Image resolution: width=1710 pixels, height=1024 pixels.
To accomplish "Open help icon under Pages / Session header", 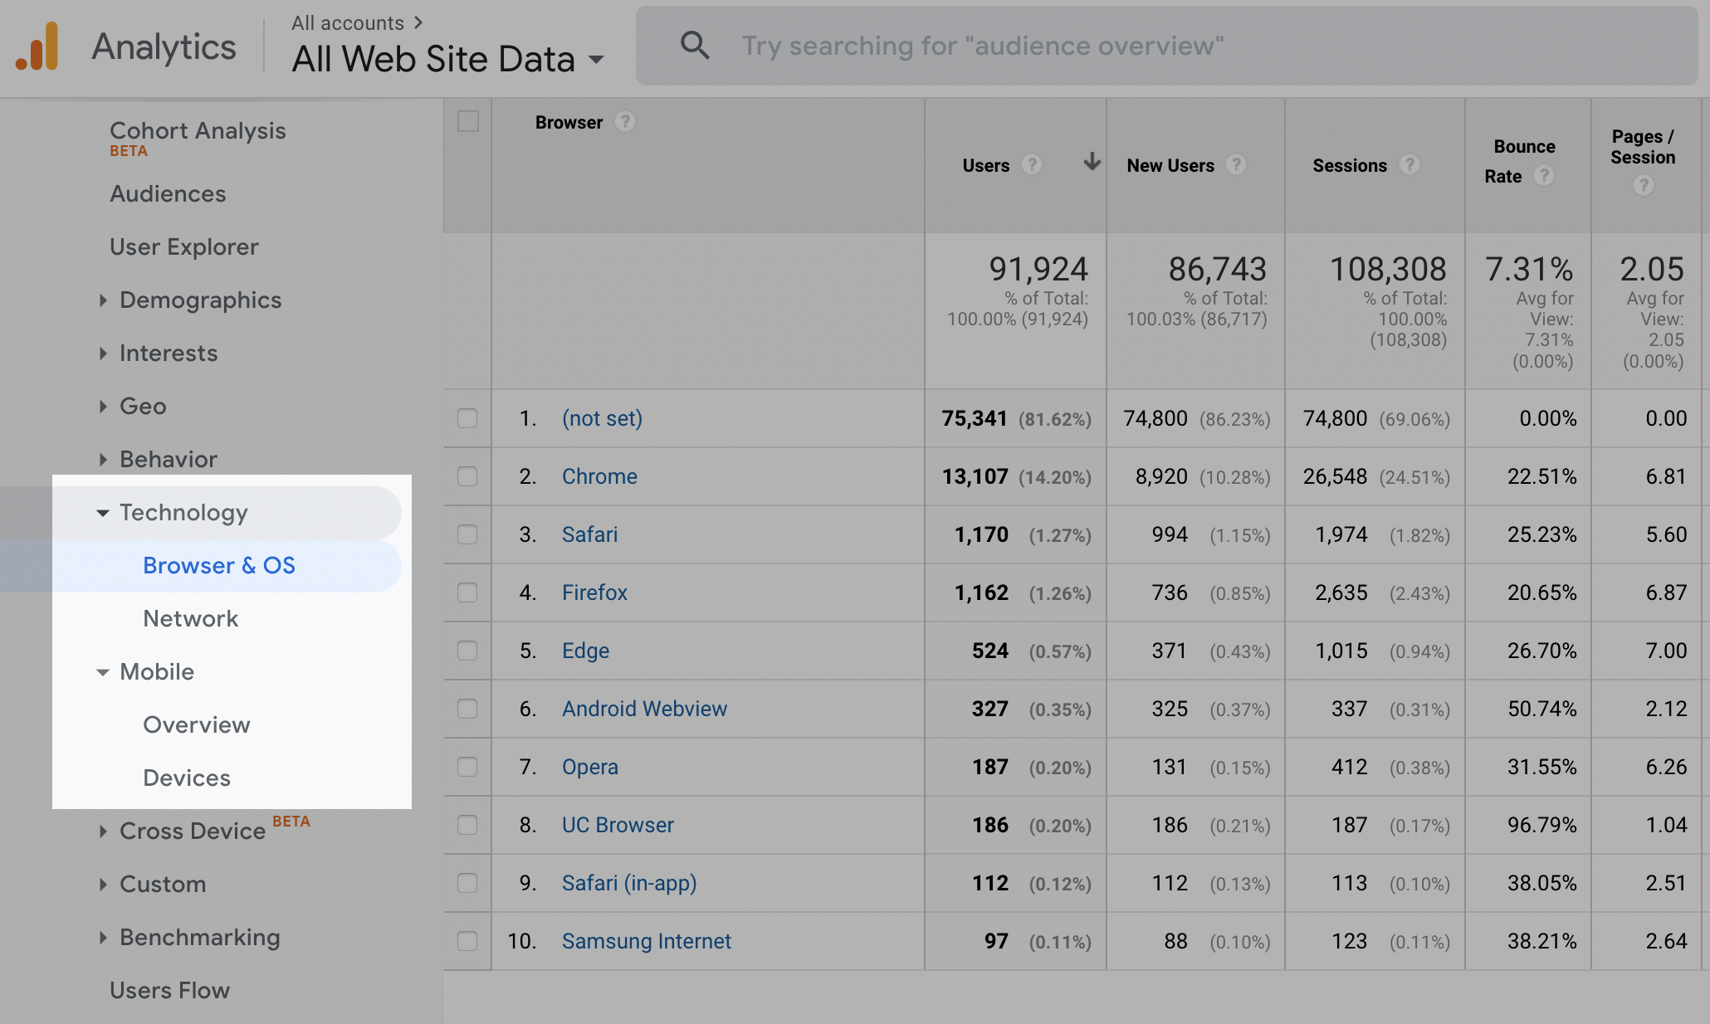I will click(1643, 186).
